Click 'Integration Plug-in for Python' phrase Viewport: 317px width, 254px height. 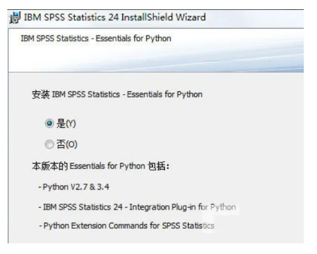click(183, 207)
